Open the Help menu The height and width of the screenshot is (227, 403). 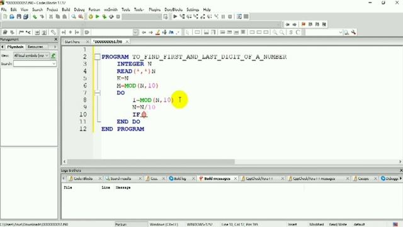tap(207, 9)
